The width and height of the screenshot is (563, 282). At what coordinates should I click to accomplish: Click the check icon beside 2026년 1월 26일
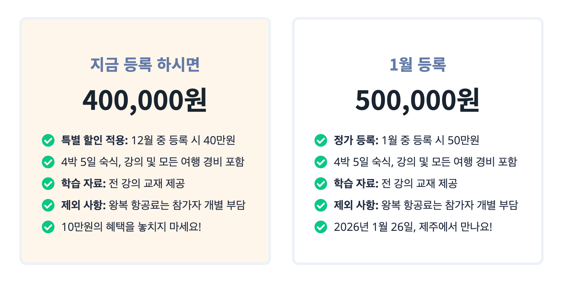coord(321,227)
